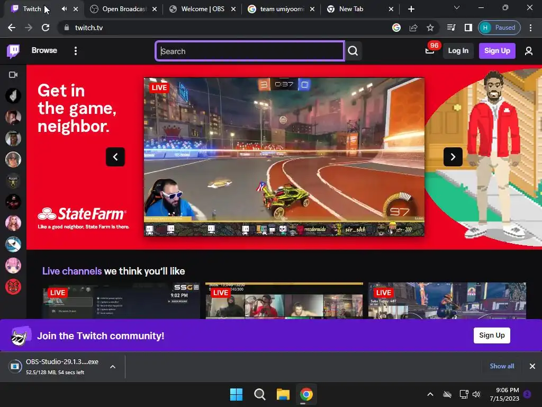The width and height of the screenshot is (542, 407).
Task: Click Show all downloads
Action: pos(502,366)
